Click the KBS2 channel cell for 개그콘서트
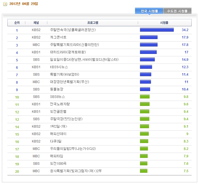Screen dimensions: 198x184 36,37
